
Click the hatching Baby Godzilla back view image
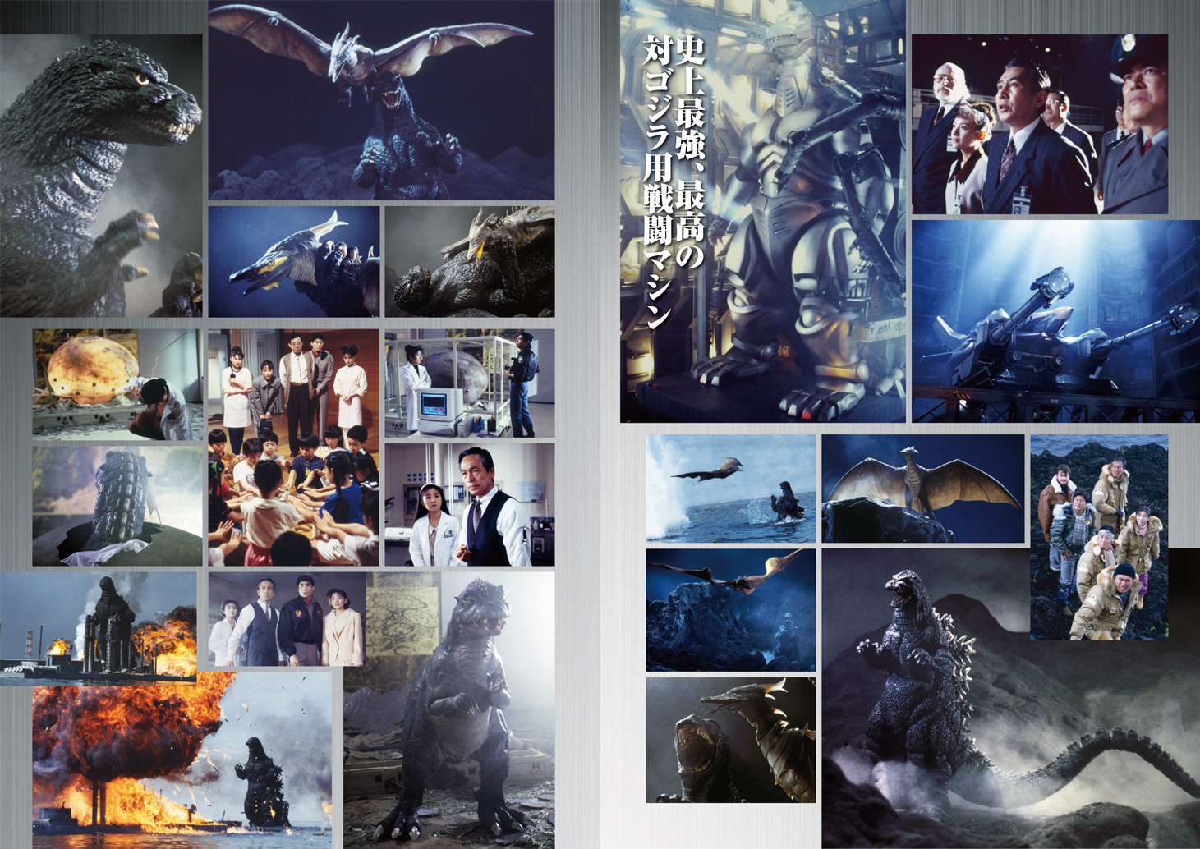(x=117, y=506)
